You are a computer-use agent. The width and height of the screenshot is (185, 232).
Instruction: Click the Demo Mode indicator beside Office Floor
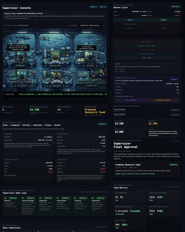(23, 26)
